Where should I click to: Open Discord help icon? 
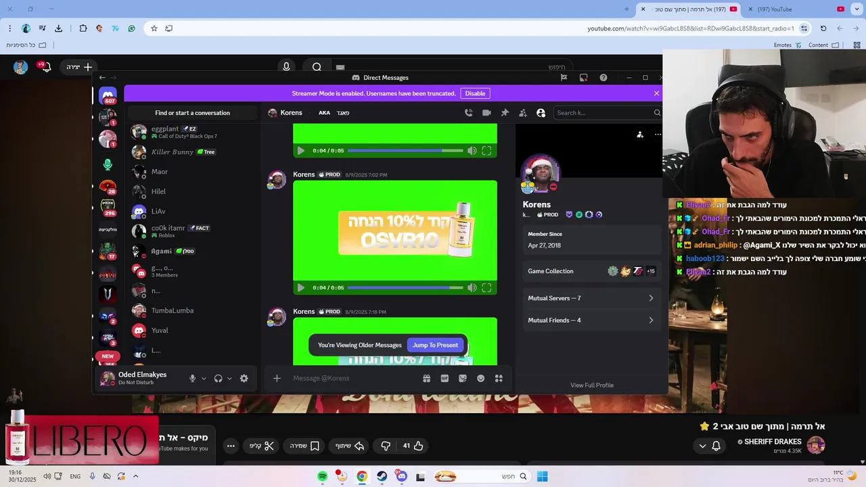pyautogui.click(x=603, y=78)
